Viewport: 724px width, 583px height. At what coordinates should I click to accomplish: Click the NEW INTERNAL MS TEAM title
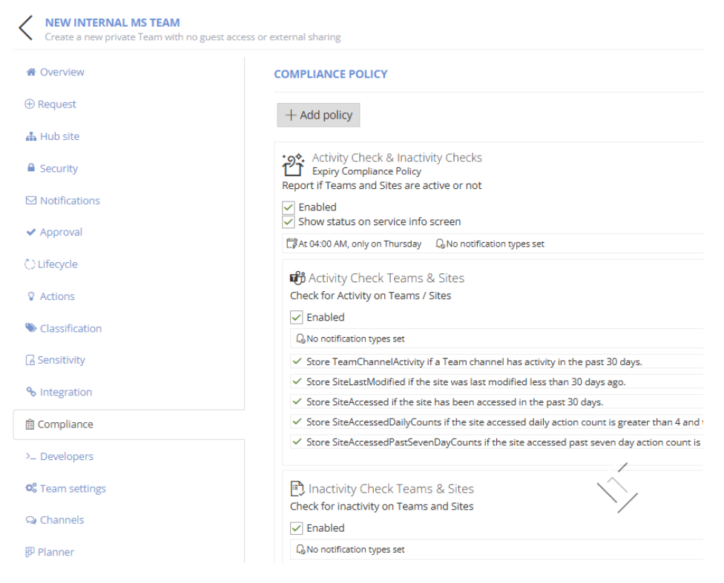(113, 23)
